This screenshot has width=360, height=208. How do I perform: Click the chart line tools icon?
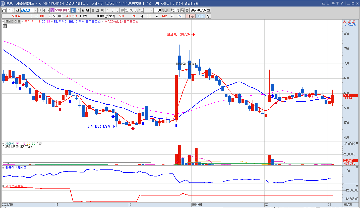click(177, 10)
